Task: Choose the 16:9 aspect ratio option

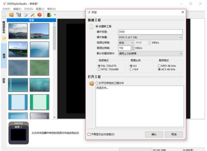Action: click(131, 69)
